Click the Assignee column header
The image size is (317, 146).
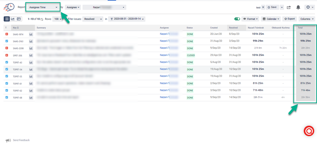(164, 28)
